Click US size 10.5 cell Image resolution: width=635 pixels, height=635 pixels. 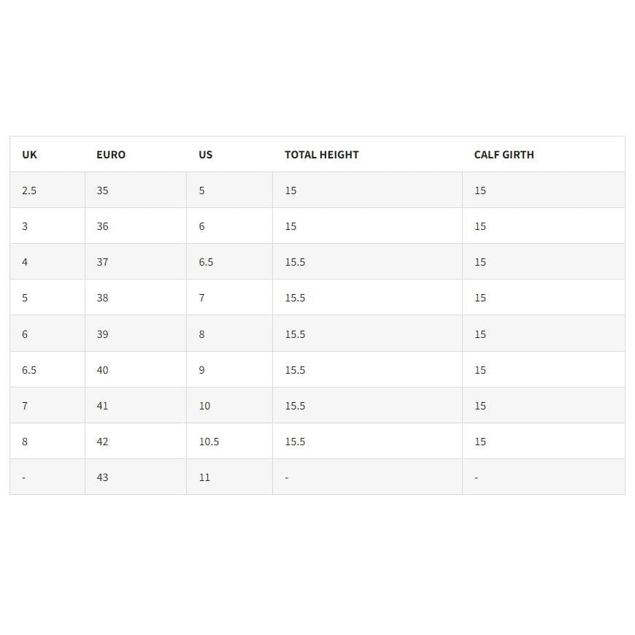209,442
